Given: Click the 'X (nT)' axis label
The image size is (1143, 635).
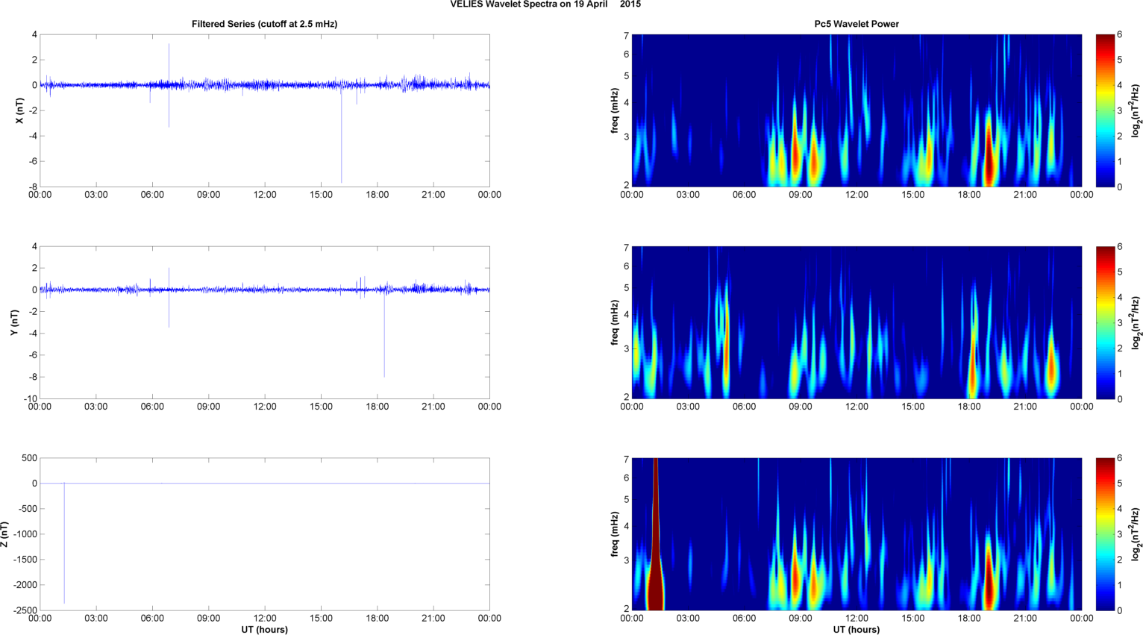Looking at the screenshot, I should pyautogui.click(x=19, y=110).
